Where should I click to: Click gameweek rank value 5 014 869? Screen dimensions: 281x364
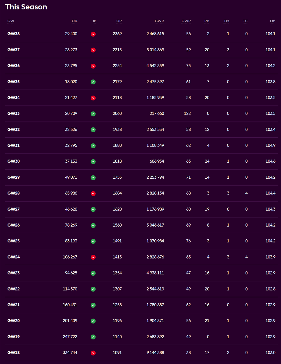[155, 50]
